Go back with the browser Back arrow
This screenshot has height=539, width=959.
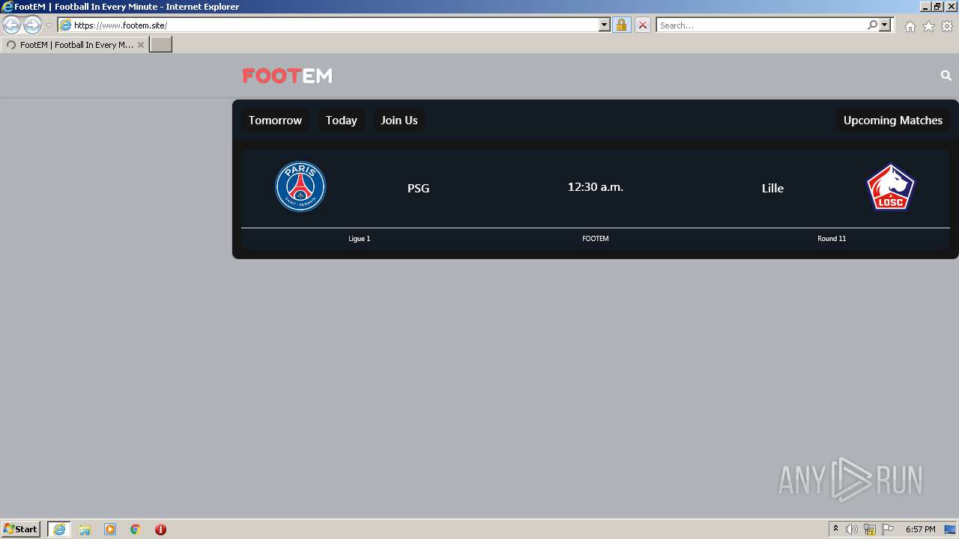click(11, 25)
